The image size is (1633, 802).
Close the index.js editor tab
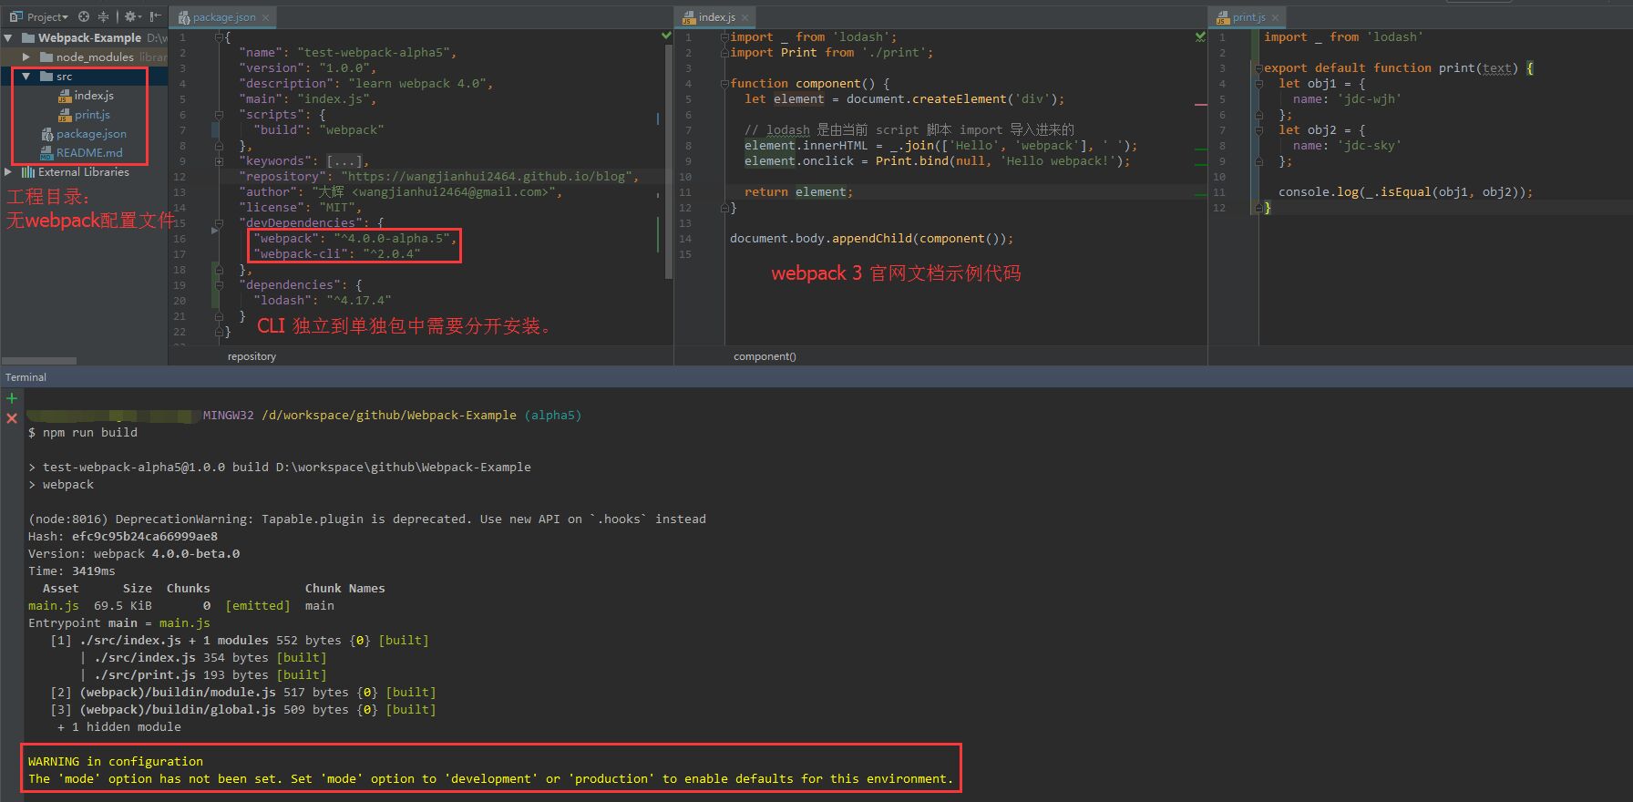pyautogui.click(x=745, y=17)
